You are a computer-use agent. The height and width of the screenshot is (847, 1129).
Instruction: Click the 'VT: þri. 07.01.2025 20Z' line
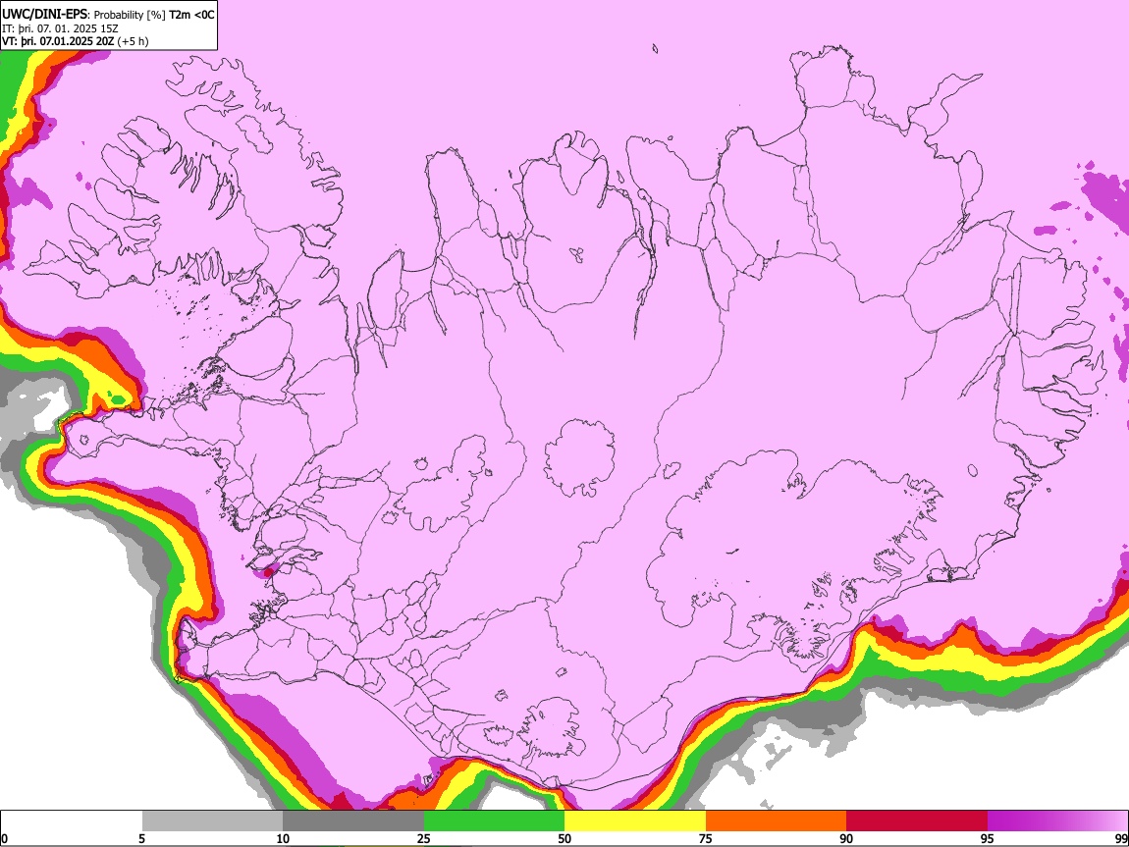[x=58, y=41]
